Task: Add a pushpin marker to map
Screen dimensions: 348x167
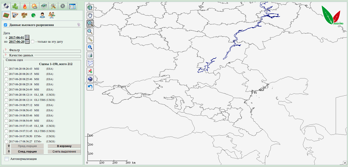Action: (x=90, y=71)
